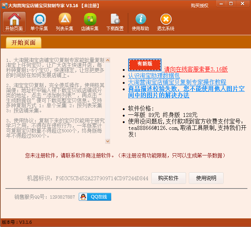Image resolution: width=251 pixels, height=227 pixels.
Task: Click 购买授权 in the title bar
Action: point(199,6)
